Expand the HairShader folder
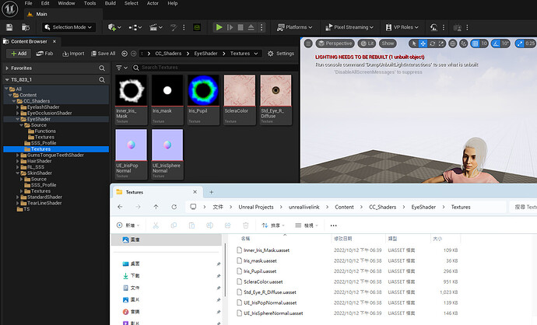The height and width of the screenshot is (325, 537). tap(17, 161)
